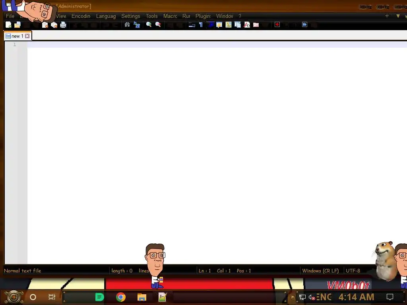Click the Close document toolbar icon
This screenshot has width=407, height=305.
tap(45, 25)
